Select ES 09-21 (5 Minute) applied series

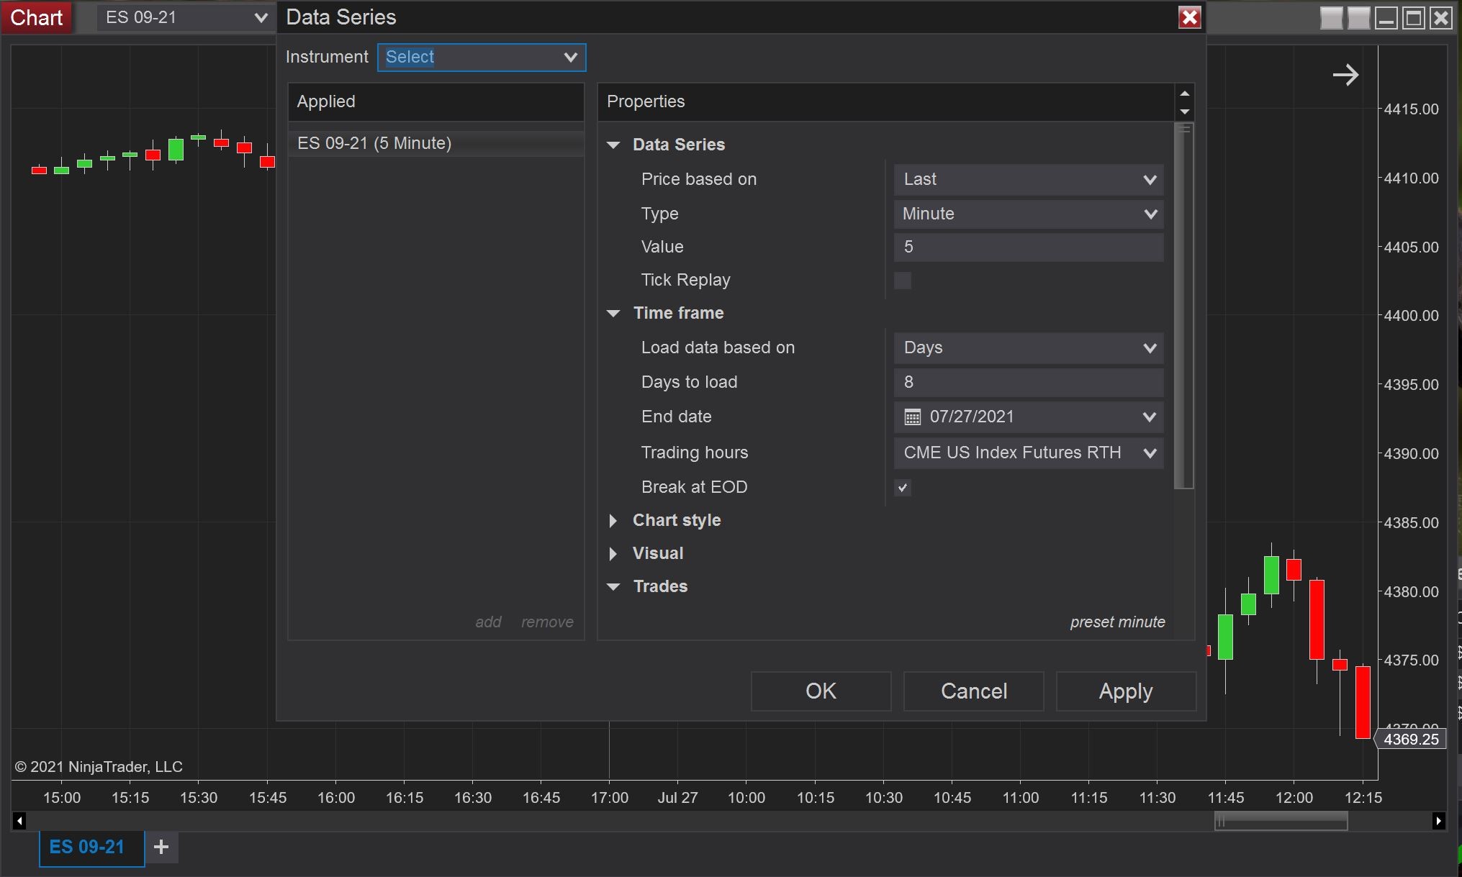click(x=374, y=143)
